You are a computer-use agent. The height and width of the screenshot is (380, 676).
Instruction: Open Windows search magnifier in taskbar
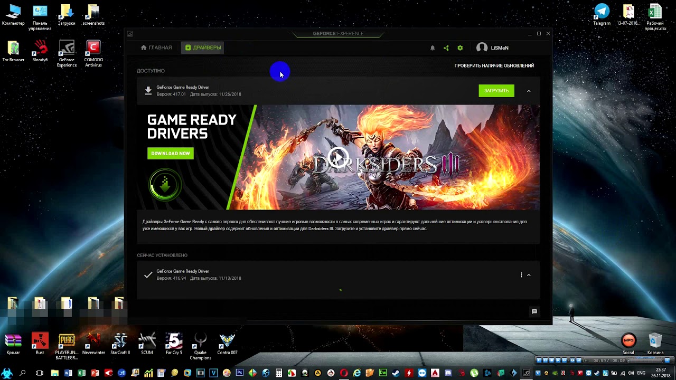(x=22, y=373)
